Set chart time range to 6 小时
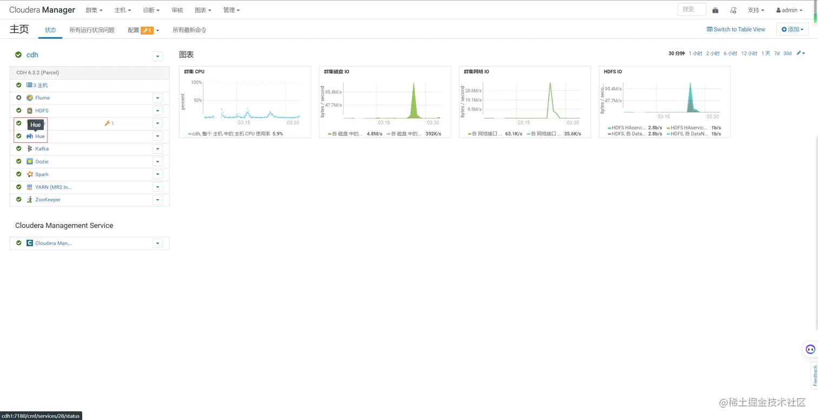The image size is (818, 420). tap(730, 53)
